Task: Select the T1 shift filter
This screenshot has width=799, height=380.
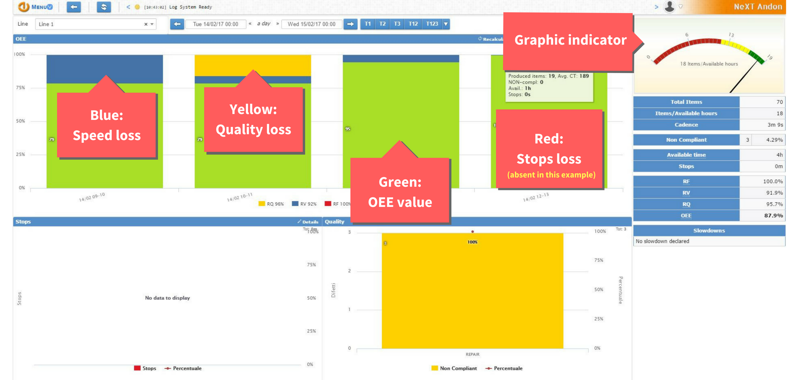Action: [x=367, y=24]
